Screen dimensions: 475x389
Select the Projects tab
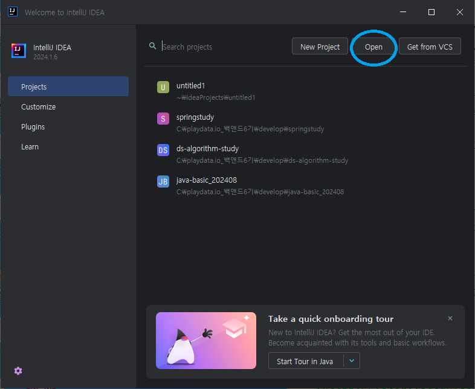click(68, 87)
